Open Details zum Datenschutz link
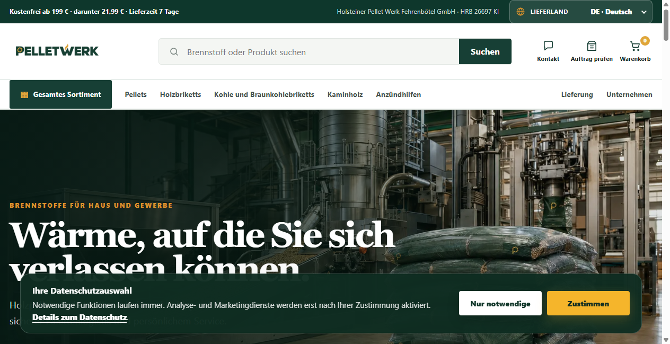The width and height of the screenshot is (670, 344). click(80, 317)
